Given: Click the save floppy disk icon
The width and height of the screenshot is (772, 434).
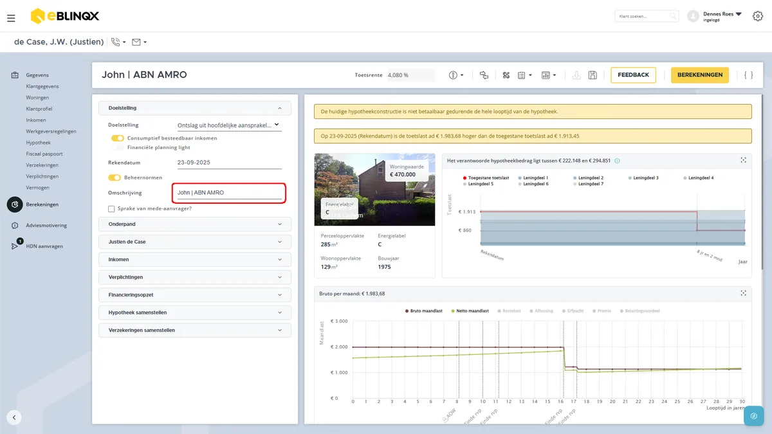Looking at the screenshot, I should pyautogui.click(x=593, y=75).
